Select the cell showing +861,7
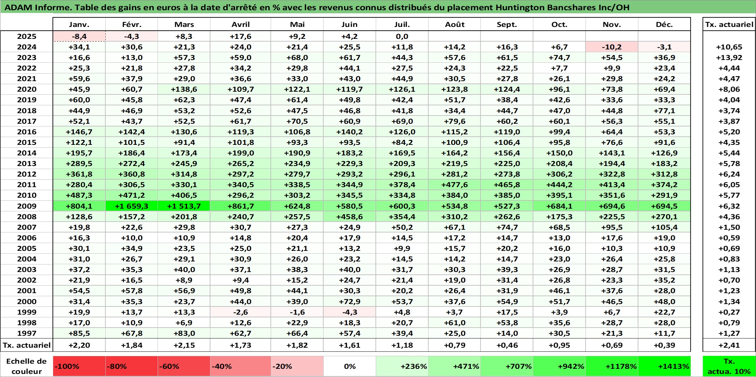The height and width of the screenshot is (377, 756). point(240,206)
